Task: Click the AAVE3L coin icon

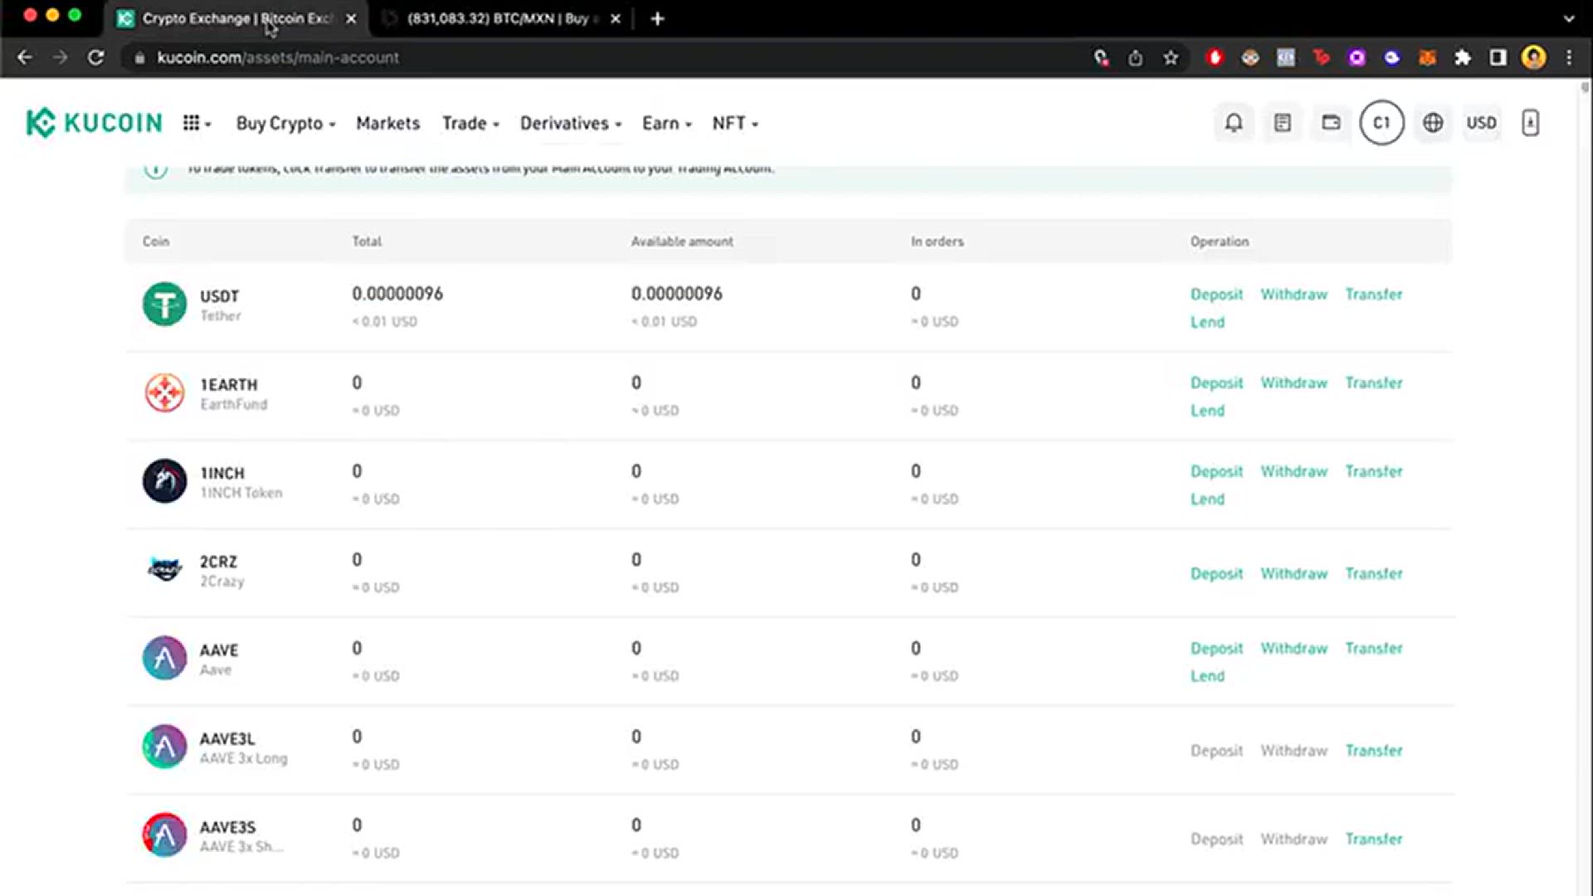Action: [x=164, y=747]
